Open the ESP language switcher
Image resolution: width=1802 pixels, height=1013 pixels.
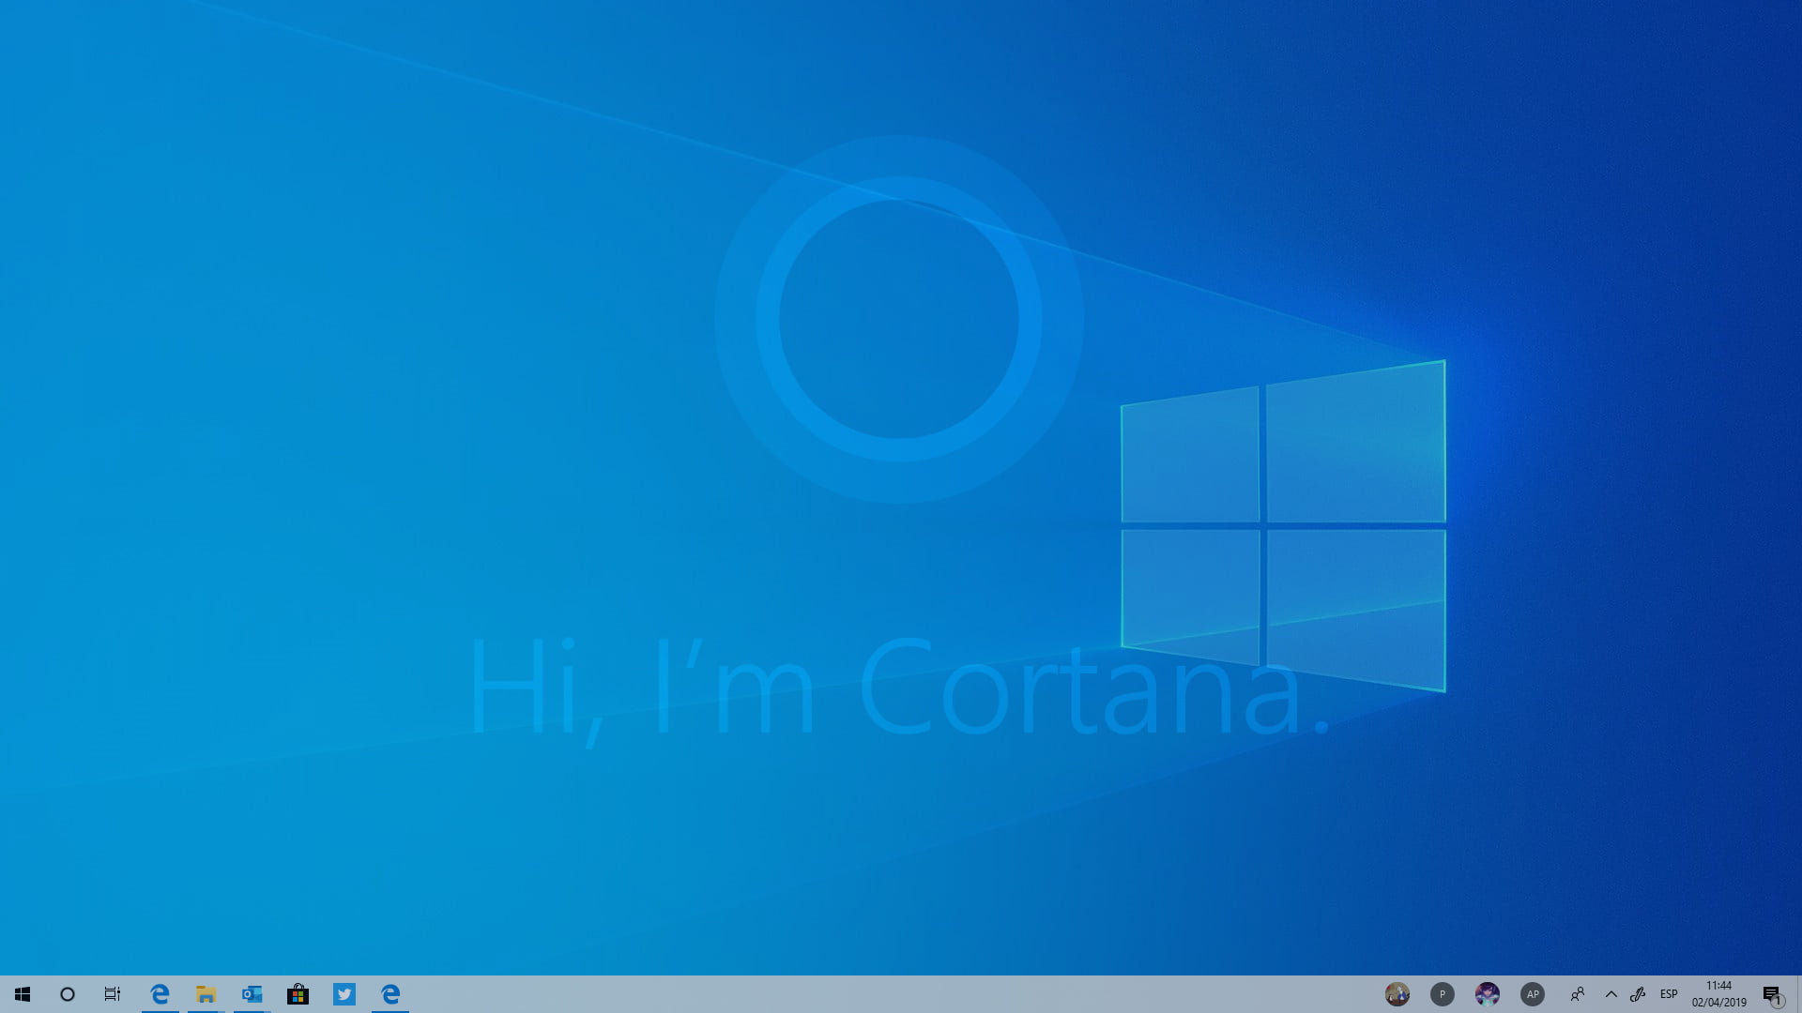tap(1670, 994)
